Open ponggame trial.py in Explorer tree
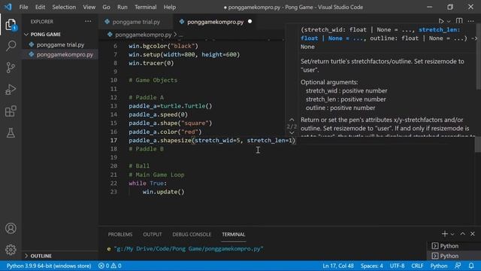 [60, 45]
